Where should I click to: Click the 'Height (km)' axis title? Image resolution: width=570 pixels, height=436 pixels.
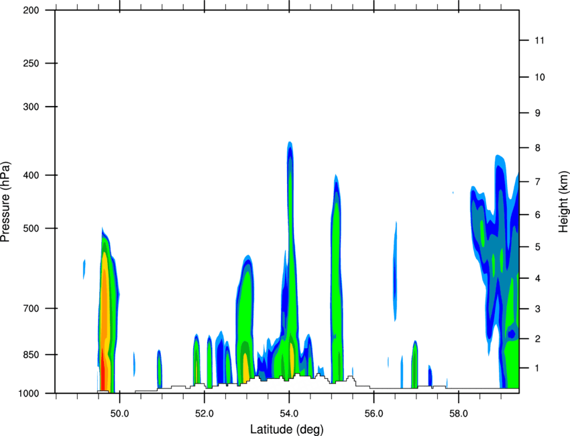(x=563, y=201)
